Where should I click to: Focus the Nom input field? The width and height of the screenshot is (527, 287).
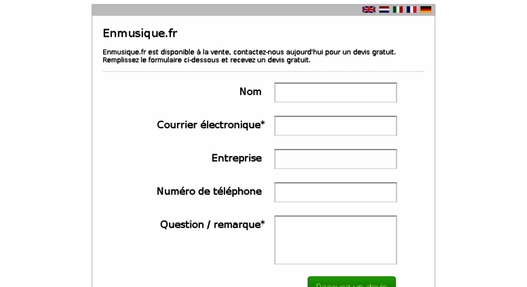coord(336,92)
